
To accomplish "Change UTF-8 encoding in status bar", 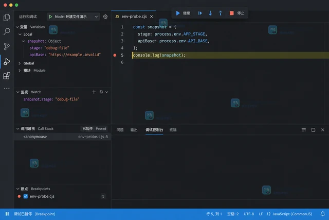I will tap(249, 214).
